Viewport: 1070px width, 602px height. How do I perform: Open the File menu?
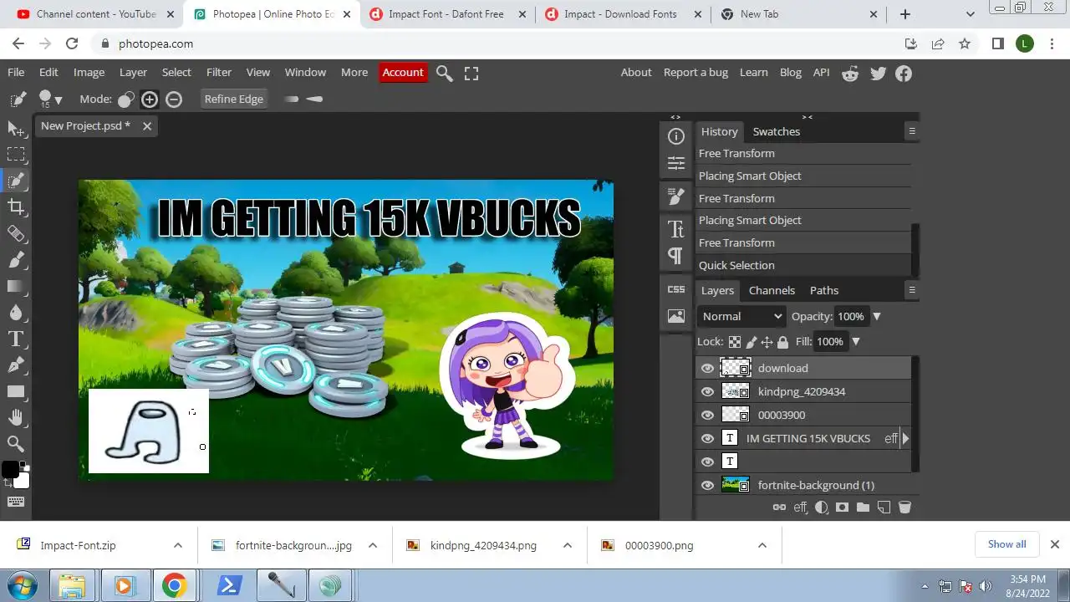point(16,73)
